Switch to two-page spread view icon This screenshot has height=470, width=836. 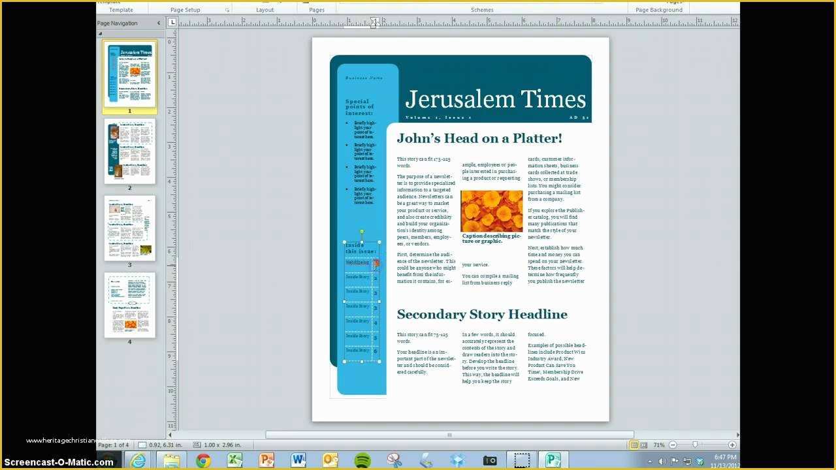[644, 445]
